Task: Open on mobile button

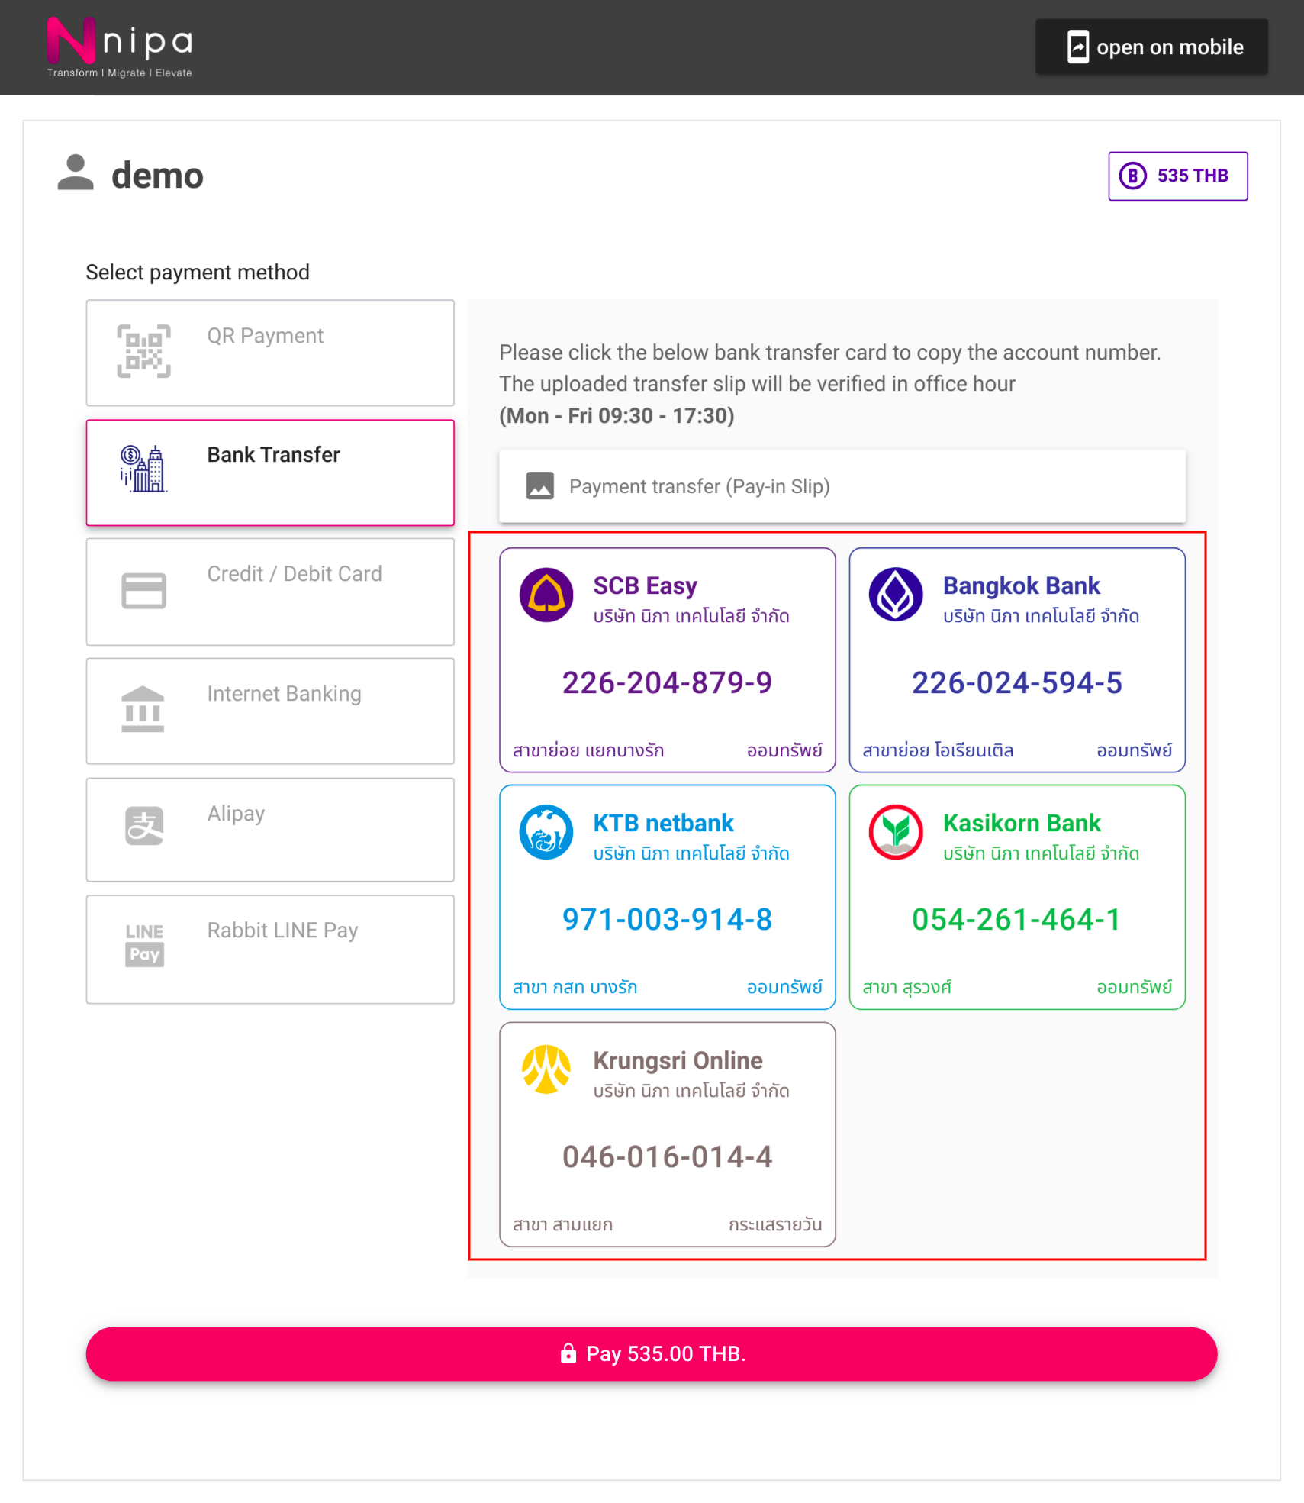Action: [1151, 47]
